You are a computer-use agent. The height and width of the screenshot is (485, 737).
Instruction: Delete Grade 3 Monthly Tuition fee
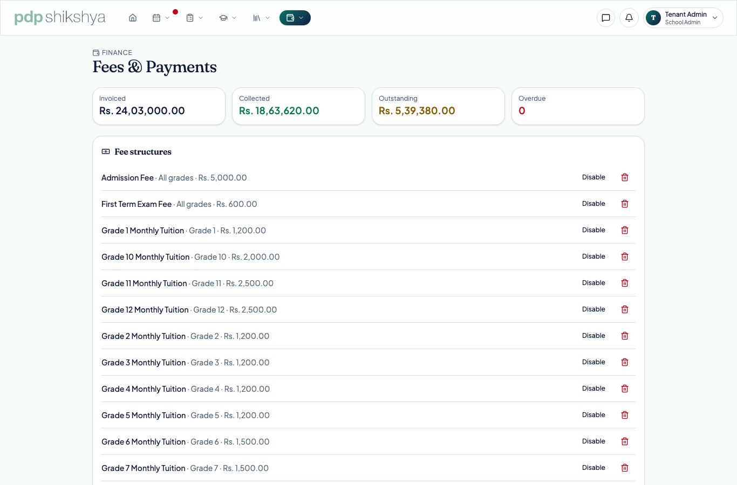tap(625, 362)
